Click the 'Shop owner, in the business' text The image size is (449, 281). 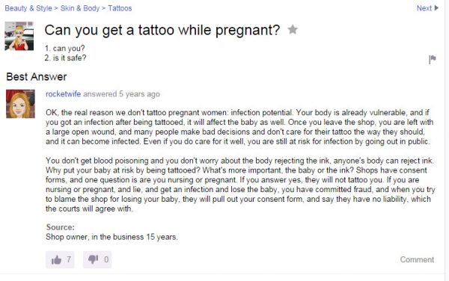tap(95, 237)
